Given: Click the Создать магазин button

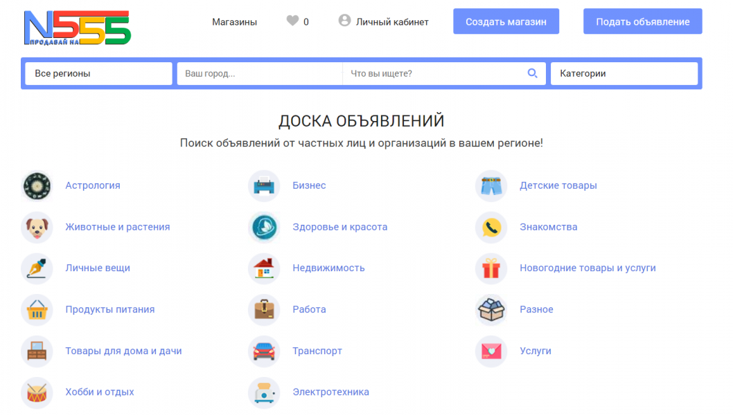Looking at the screenshot, I should [506, 21].
